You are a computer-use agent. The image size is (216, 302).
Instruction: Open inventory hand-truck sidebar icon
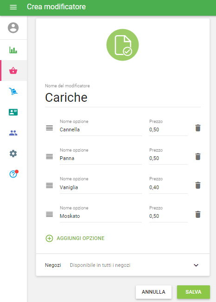click(13, 91)
